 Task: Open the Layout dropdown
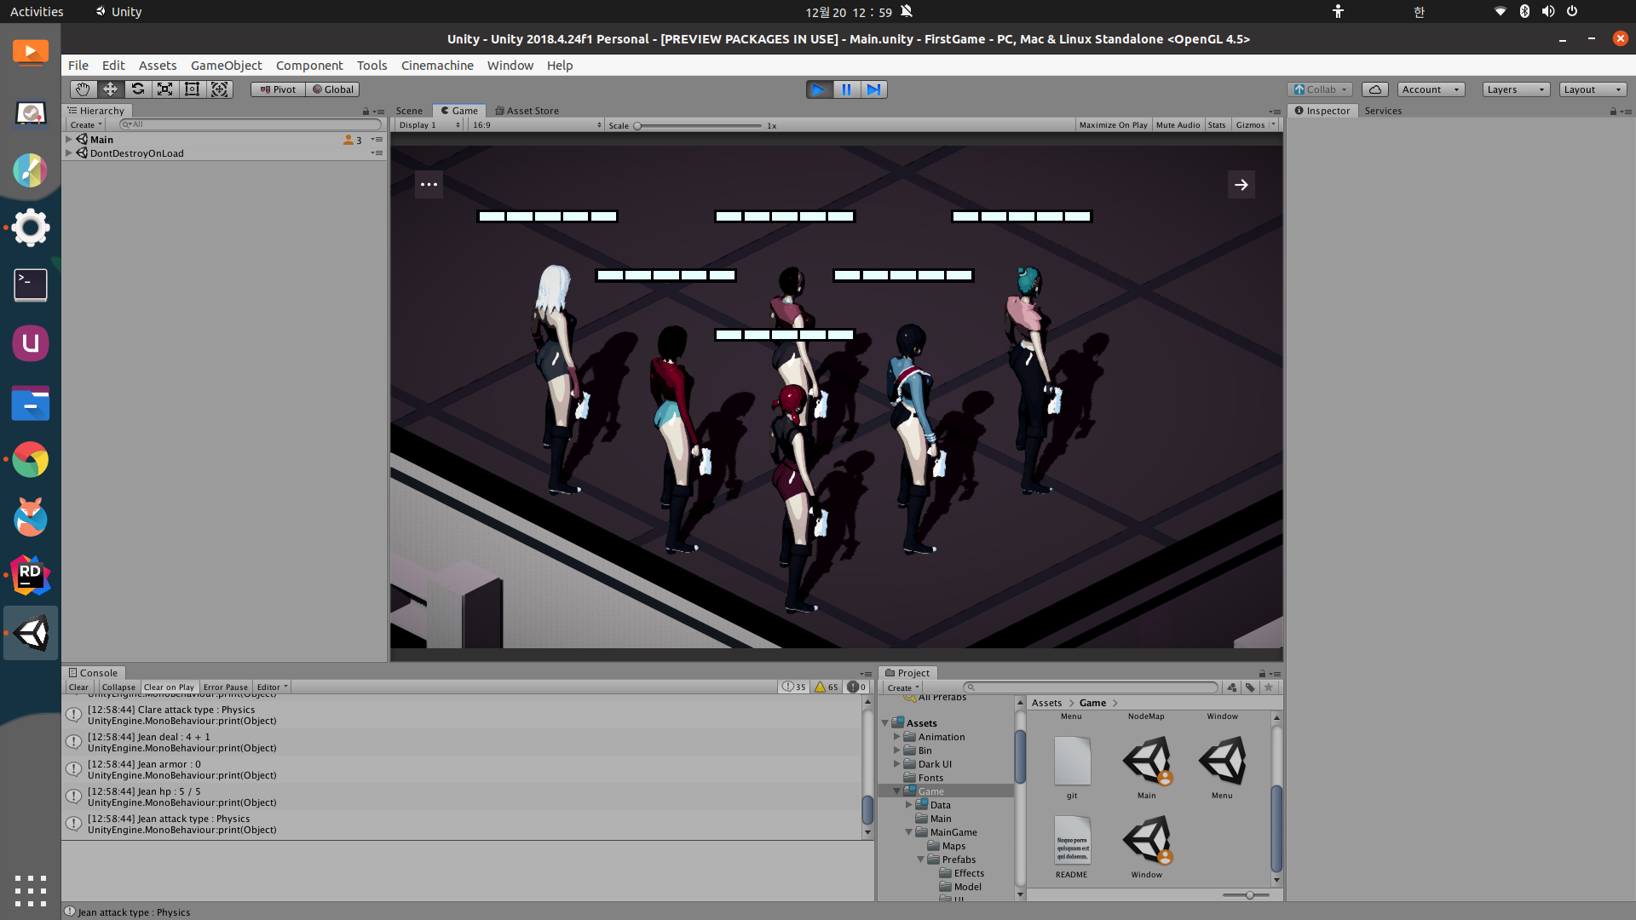pyautogui.click(x=1593, y=89)
